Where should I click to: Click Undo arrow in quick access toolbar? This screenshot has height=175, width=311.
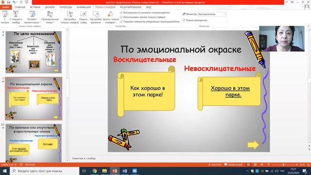[14, 2]
